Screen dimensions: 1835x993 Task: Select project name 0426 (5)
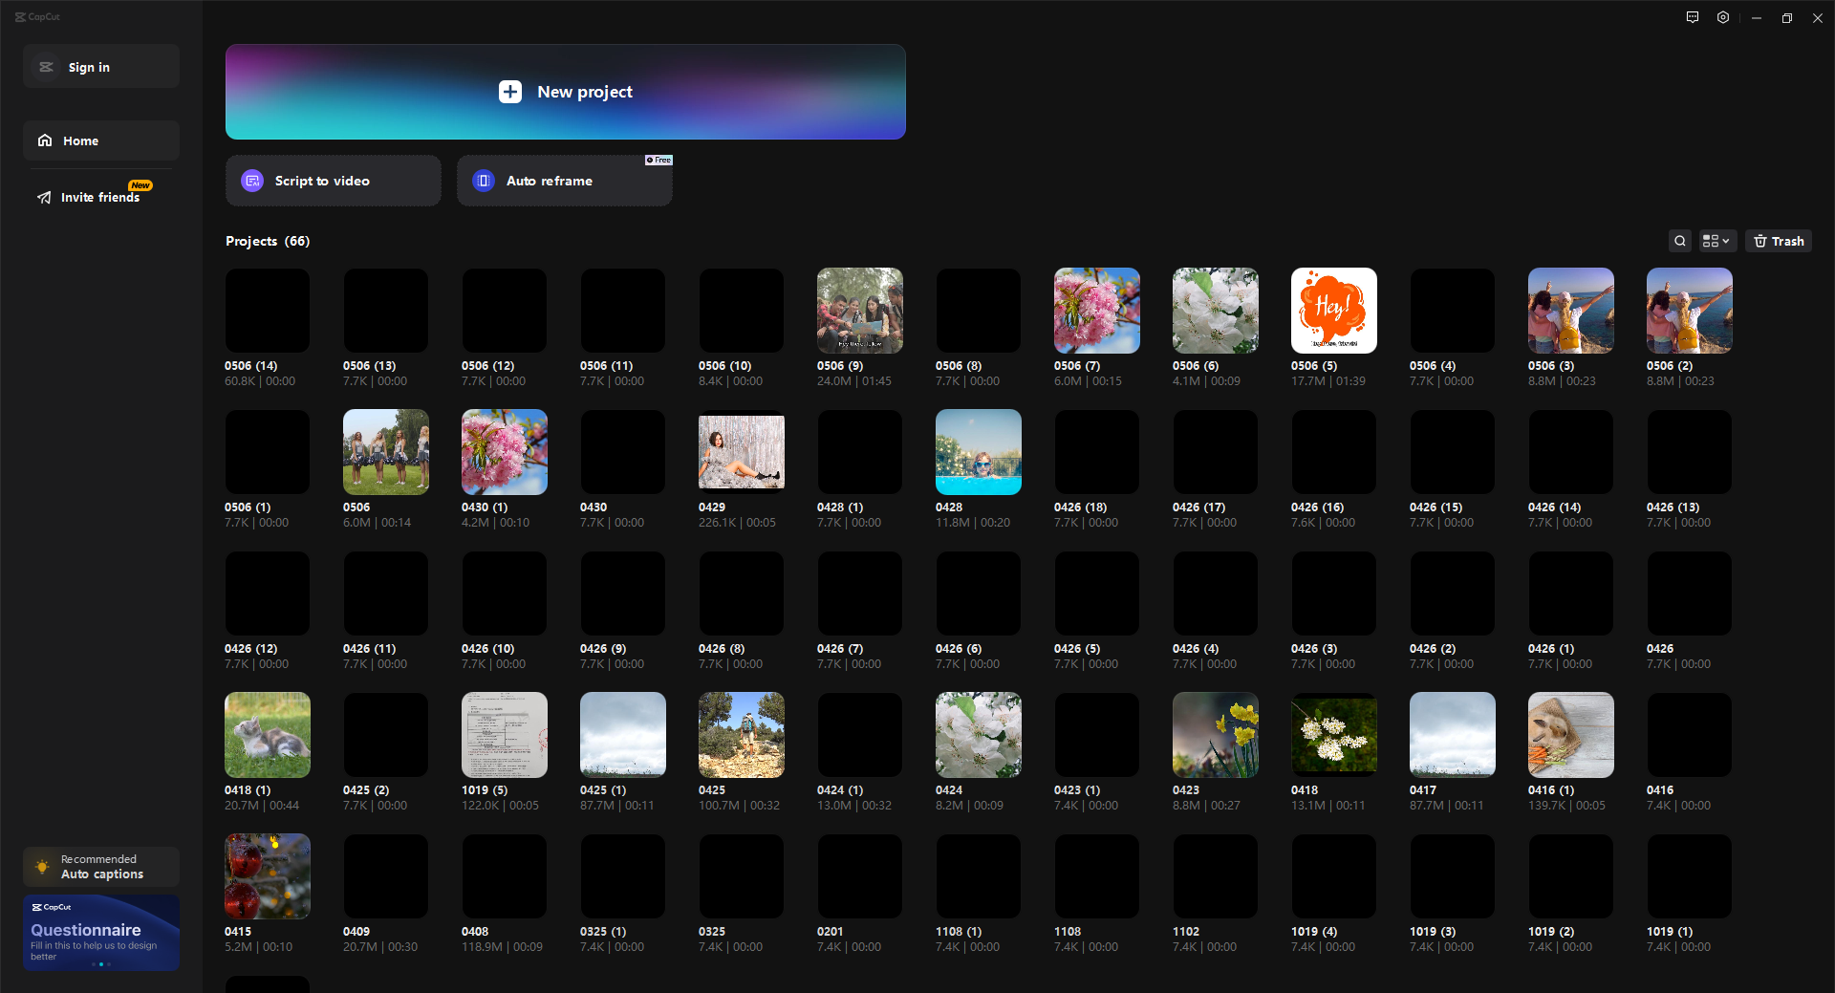[1077, 649]
